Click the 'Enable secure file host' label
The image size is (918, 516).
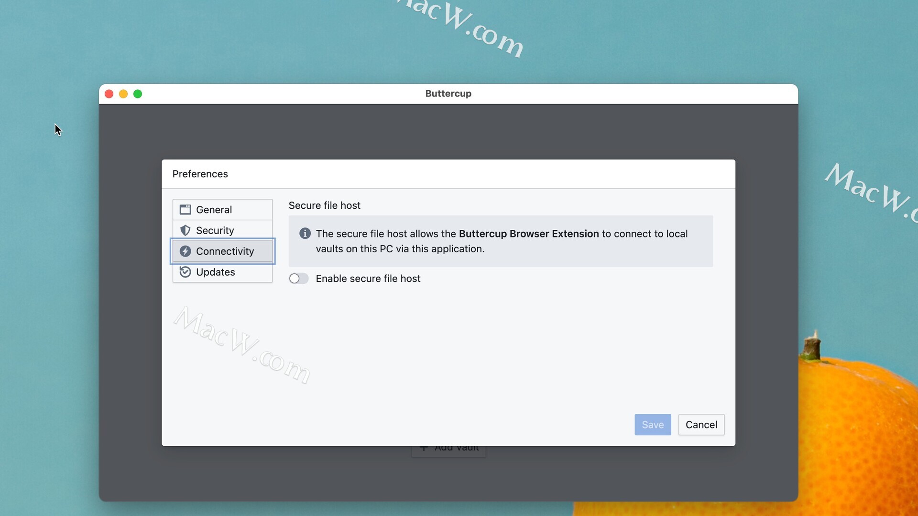coord(368,279)
